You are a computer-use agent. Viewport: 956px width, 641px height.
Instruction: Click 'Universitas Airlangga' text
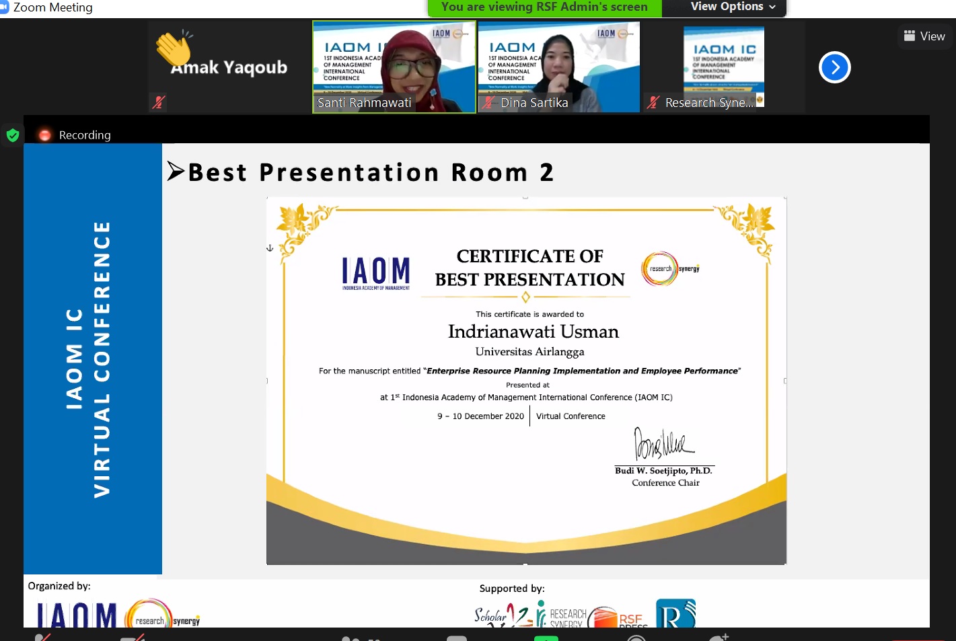[x=530, y=352]
